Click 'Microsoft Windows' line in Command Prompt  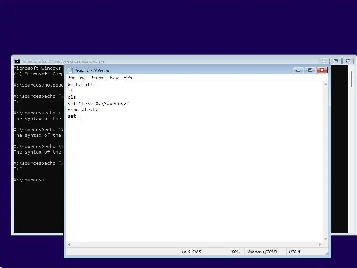point(37,68)
